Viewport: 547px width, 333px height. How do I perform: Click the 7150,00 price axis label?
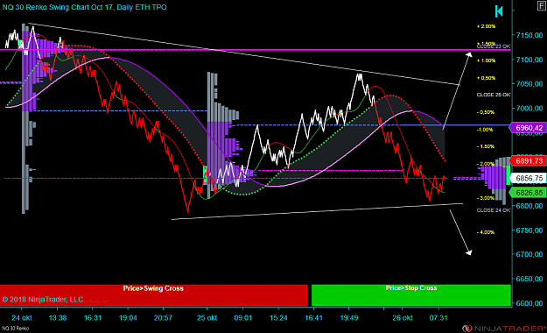(529, 35)
